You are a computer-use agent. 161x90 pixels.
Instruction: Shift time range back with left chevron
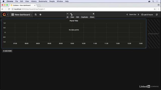coord(127,14)
